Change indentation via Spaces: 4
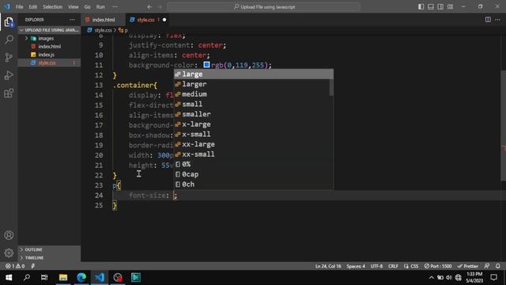Viewport: 506px width, 285px height. click(x=356, y=266)
